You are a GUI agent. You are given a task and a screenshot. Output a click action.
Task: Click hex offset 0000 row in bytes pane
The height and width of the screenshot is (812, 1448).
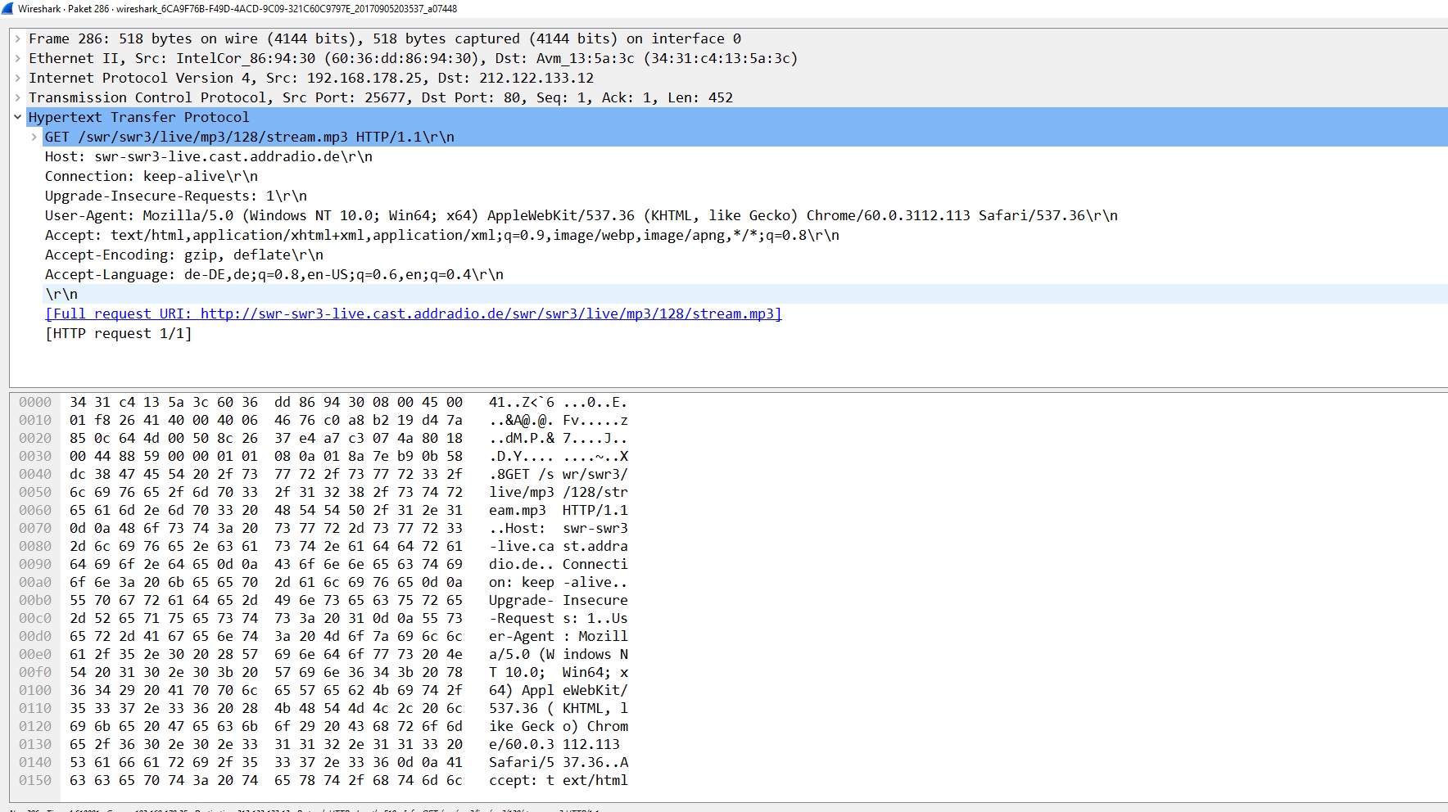pyautogui.click(x=35, y=402)
